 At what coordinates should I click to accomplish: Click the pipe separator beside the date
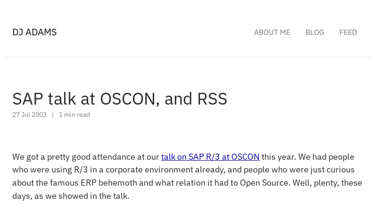tap(53, 114)
